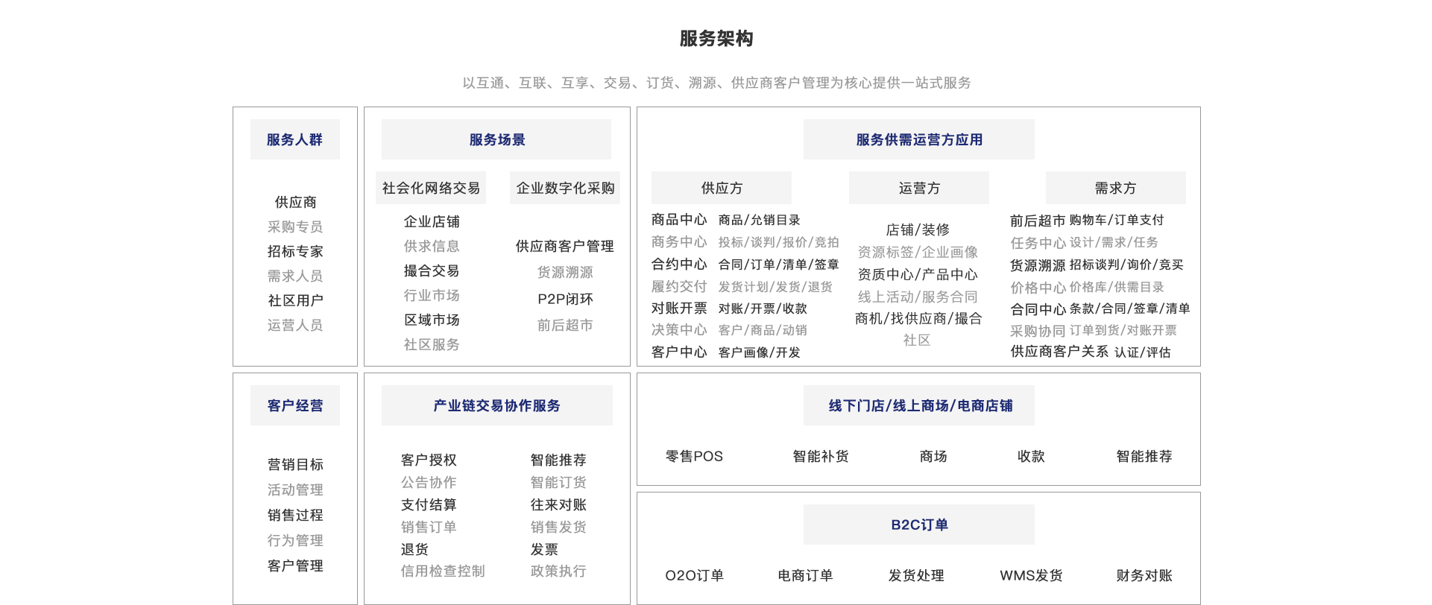Click 条款/合同/签章/清单 text
Viewport: 1432px width, 605px height.
1129,308
